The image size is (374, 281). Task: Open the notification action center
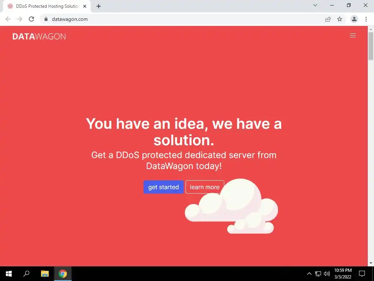coord(362,274)
